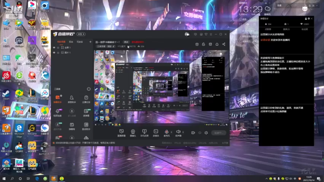Add a 手机投屏 phone mirroring source
This screenshot has width=324, height=182.
click(144, 133)
